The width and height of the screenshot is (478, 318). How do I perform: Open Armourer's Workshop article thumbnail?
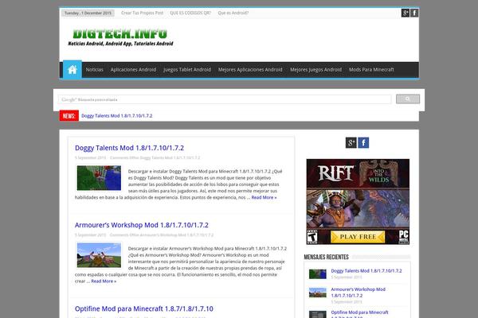(99, 255)
